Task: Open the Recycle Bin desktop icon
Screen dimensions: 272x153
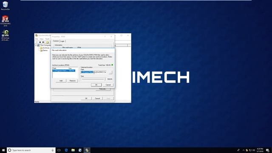Action: pos(5,6)
